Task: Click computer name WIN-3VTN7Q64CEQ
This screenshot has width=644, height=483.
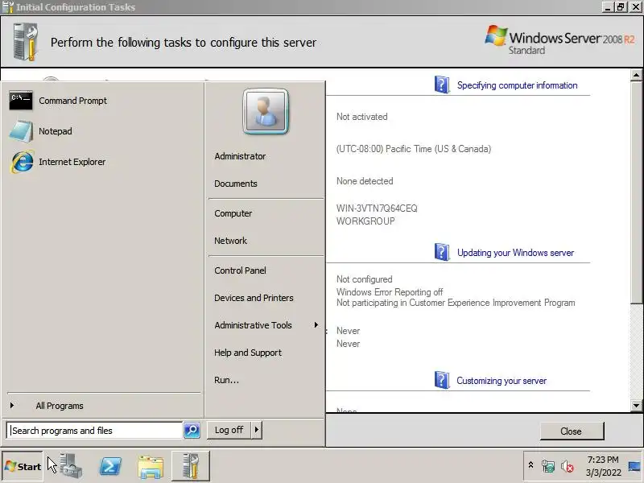Action: coord(377,208)
